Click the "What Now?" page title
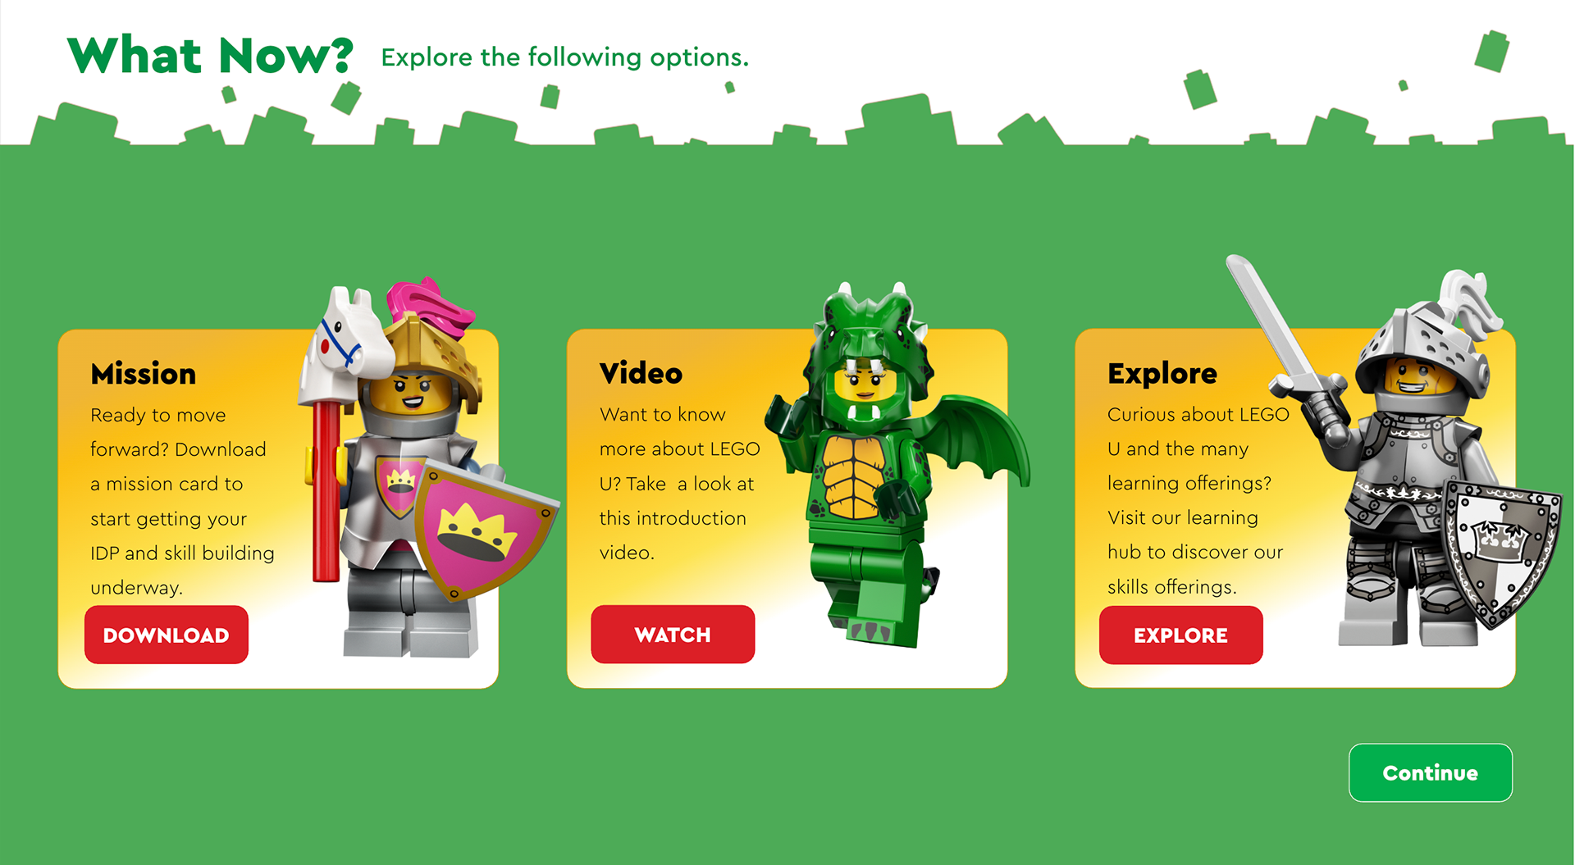The image size is (1575, 865). point(210,56)
